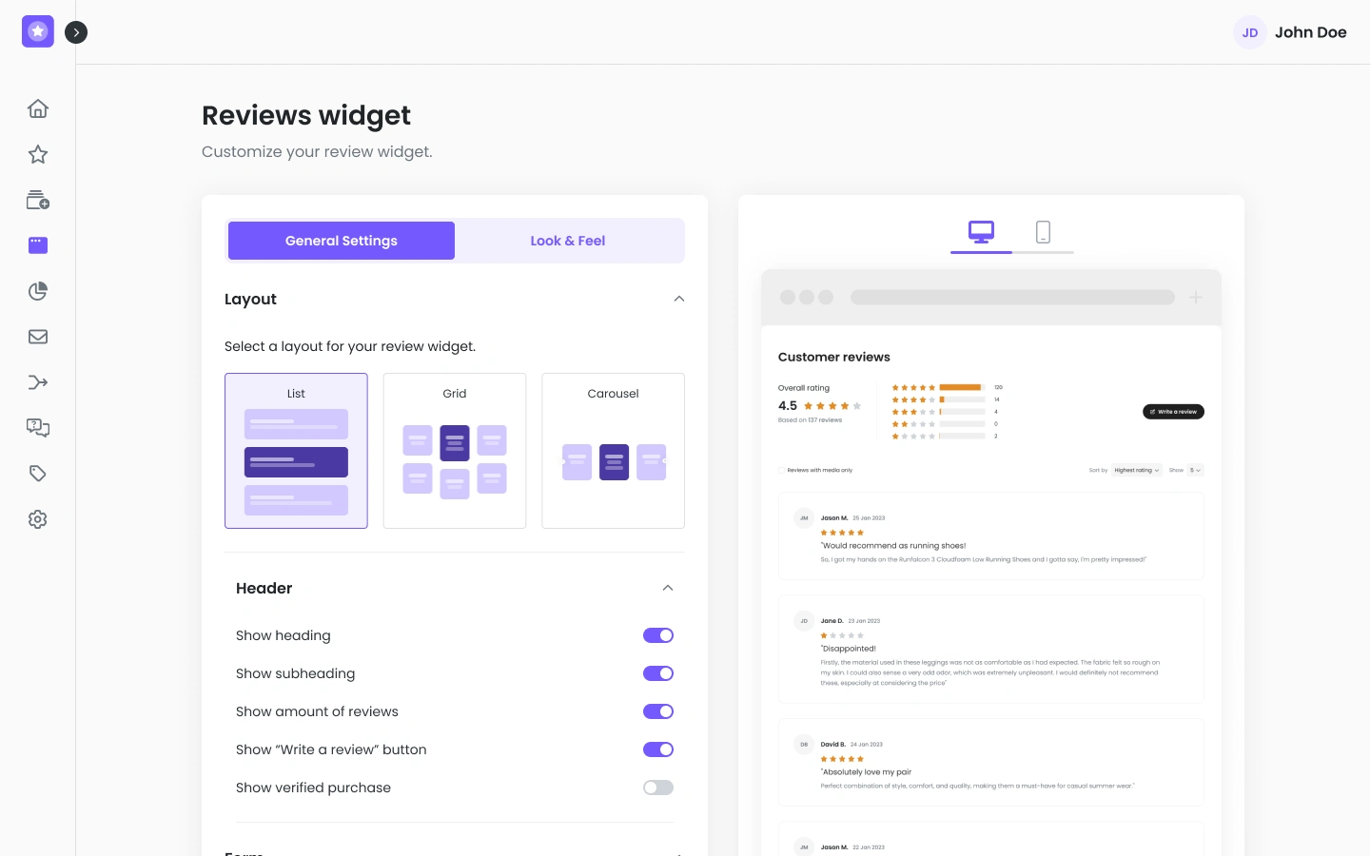Select the Grid layout option

[x=455, y=451]
